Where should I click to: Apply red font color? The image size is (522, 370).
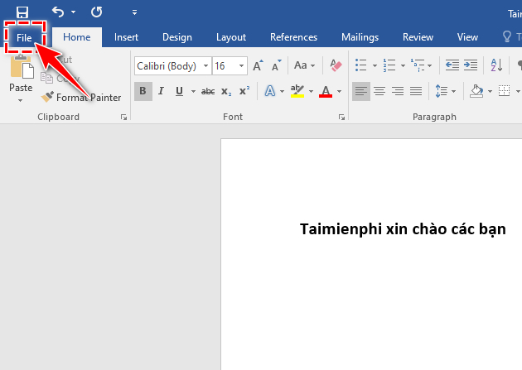326,91
